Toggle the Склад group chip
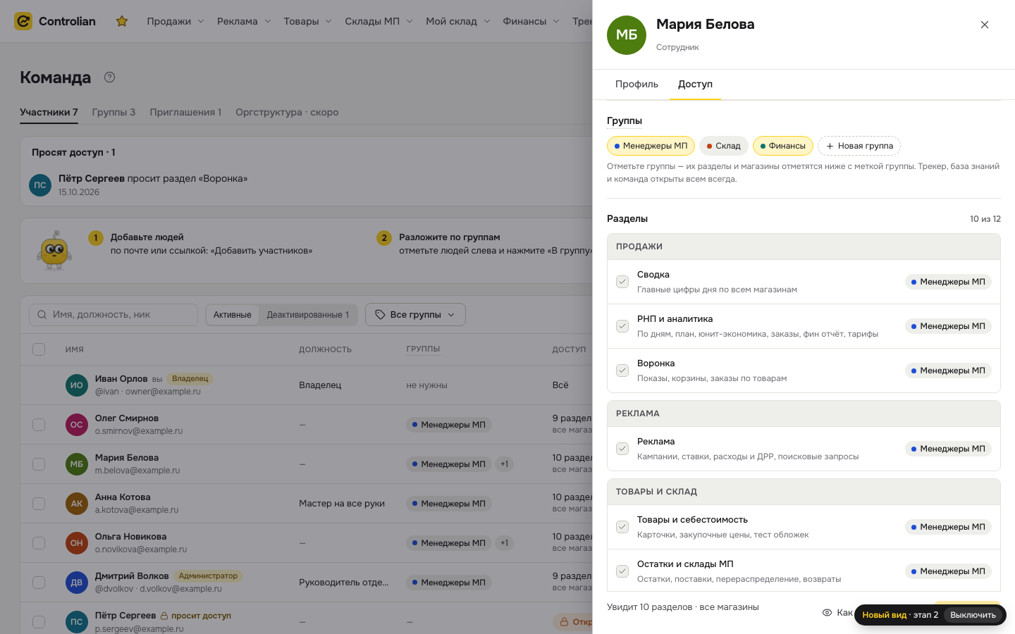Screen dimensions: 1015x634 tap(723, 146)
